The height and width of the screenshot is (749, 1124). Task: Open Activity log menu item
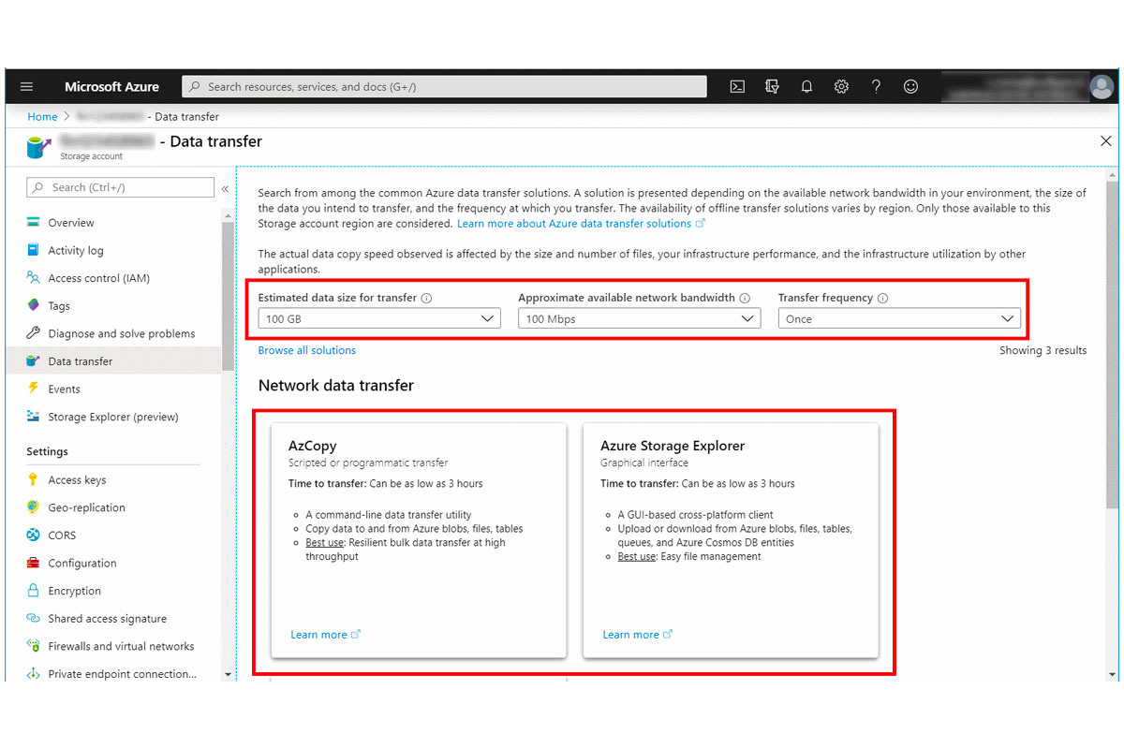[76, 250]
